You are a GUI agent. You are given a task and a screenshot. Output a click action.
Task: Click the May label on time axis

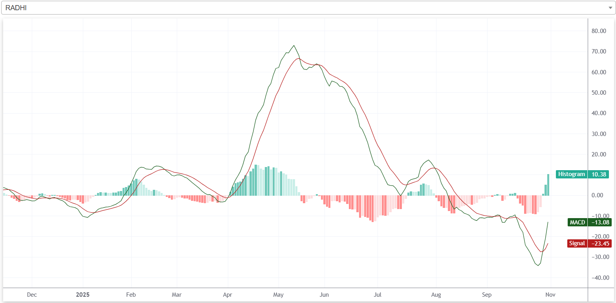point(278,294)
